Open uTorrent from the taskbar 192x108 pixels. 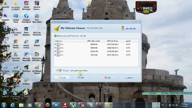73,105
